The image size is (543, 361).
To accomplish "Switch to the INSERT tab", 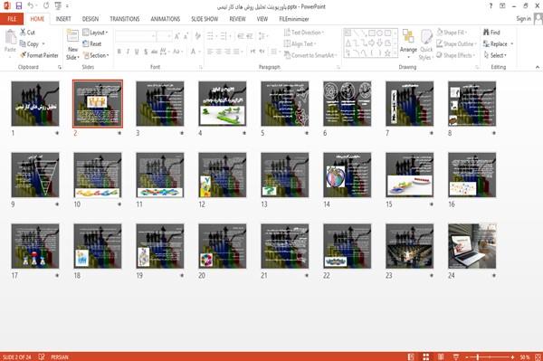I will pos(63,19).
